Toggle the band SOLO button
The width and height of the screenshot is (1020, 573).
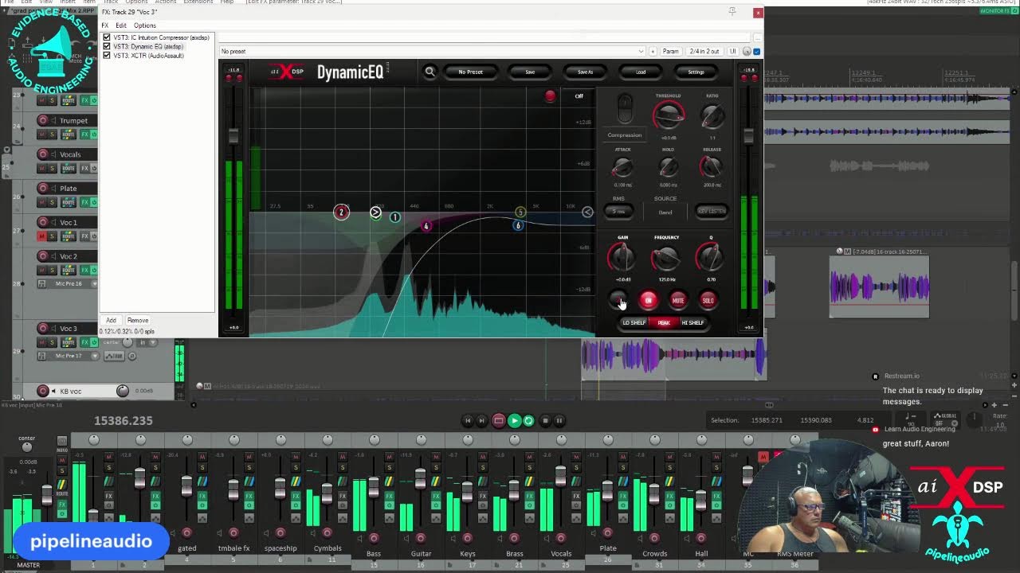pos(708,300)
